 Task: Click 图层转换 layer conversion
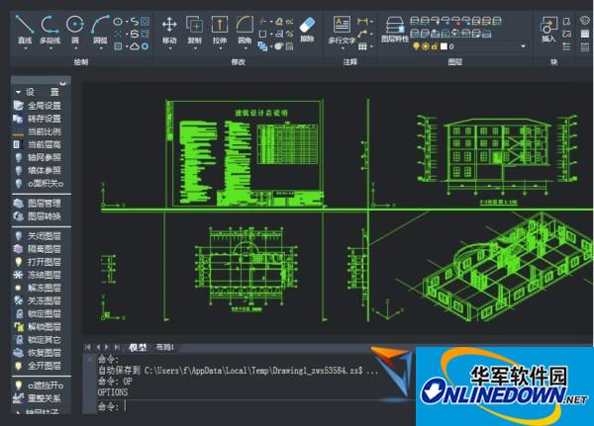[38, 216]
